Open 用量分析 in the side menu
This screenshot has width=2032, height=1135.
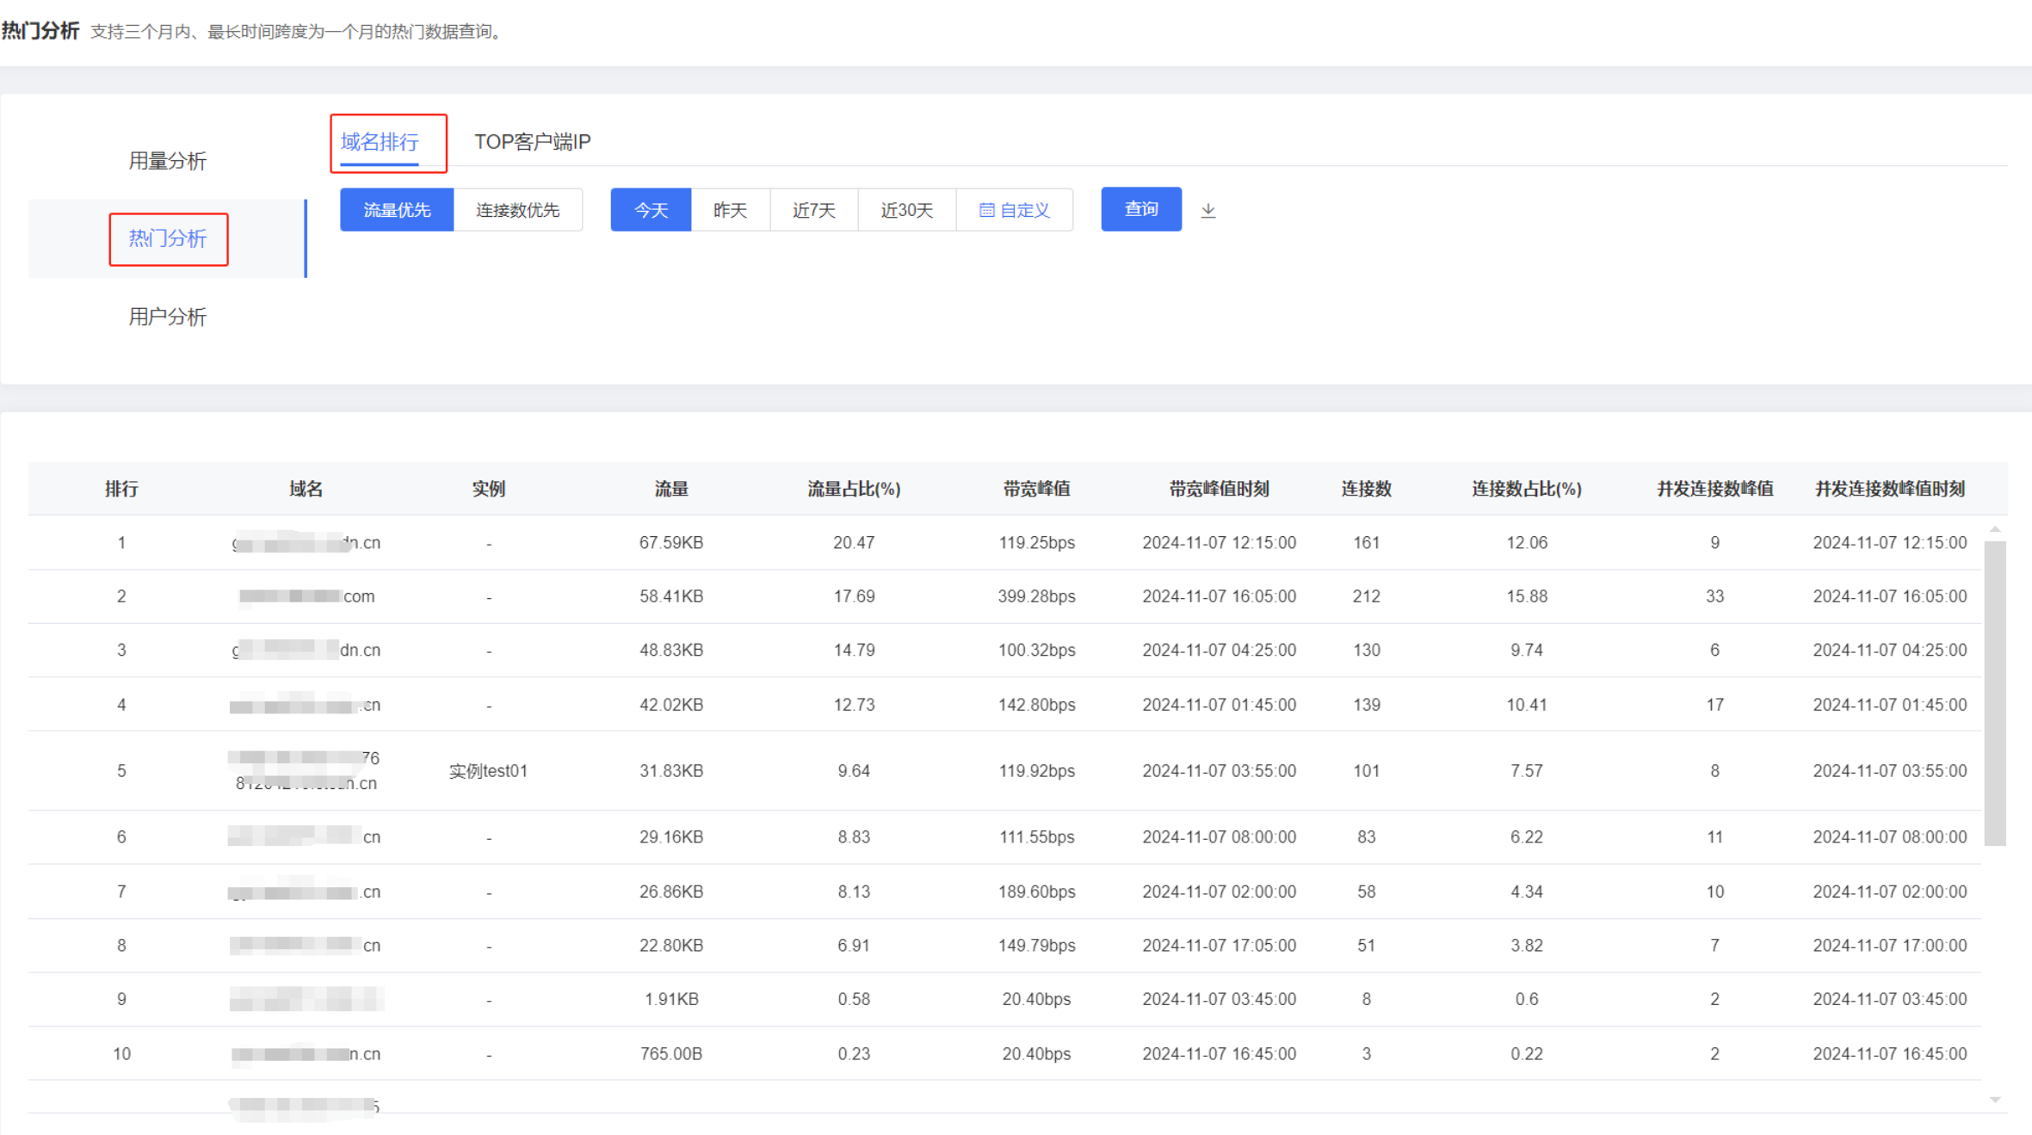click(x=168, y=161)
